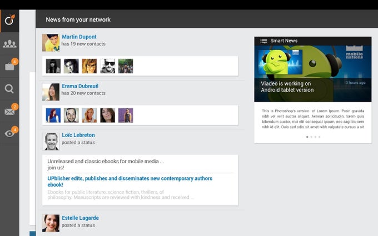Viewport: 378px width, 236px height.
Task: Open first new contact of Martin Dupont
Action: (x=53, y=66)
